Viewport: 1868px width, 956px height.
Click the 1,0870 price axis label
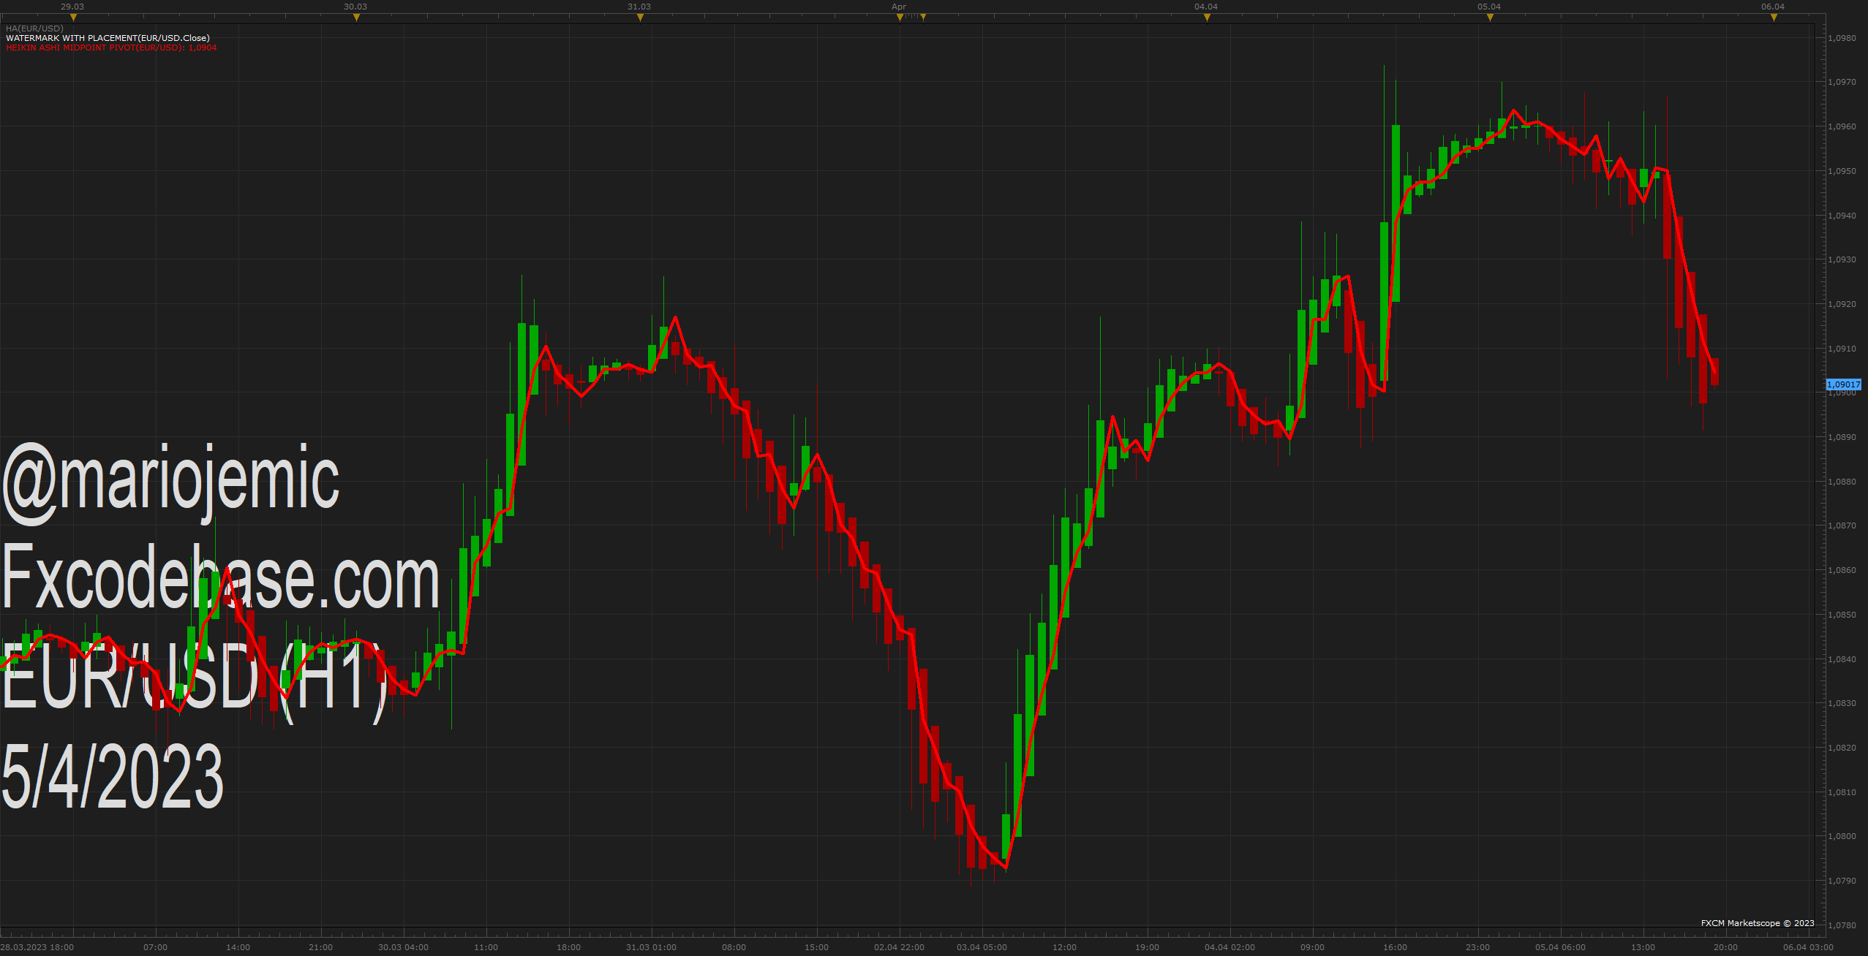point(1842,526)
